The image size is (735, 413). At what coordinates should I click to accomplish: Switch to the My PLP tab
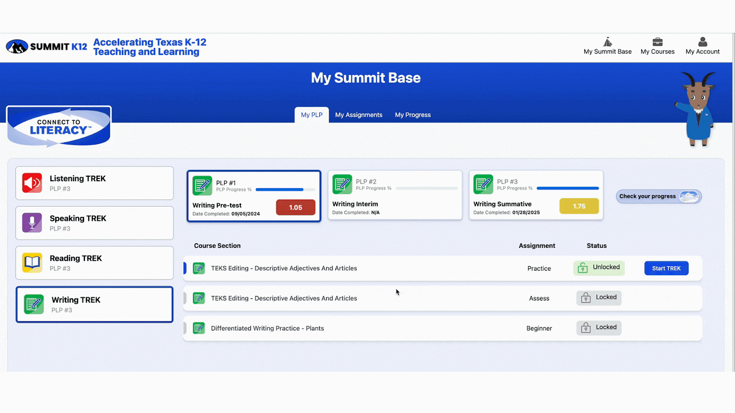311,115
